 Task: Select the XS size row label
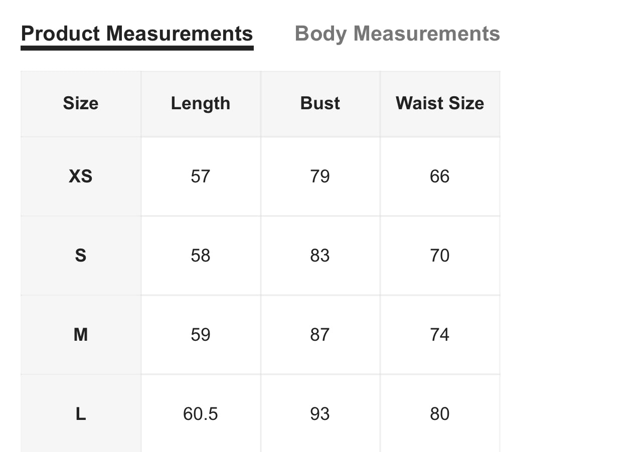(x=81, y=176)
